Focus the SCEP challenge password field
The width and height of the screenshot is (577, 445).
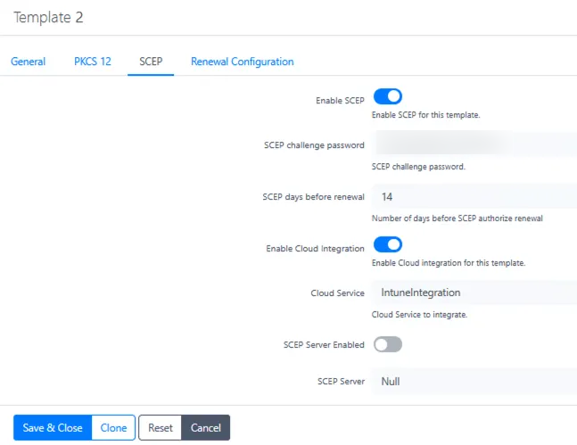(474, 144)
